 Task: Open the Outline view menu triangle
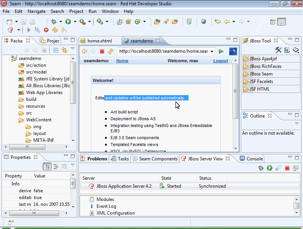(297, 123)
